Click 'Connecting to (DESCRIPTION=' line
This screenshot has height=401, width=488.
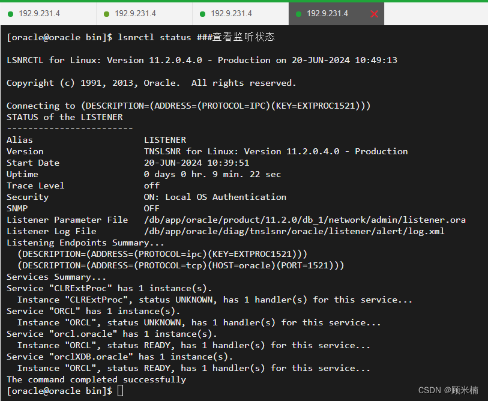(188, 106)
